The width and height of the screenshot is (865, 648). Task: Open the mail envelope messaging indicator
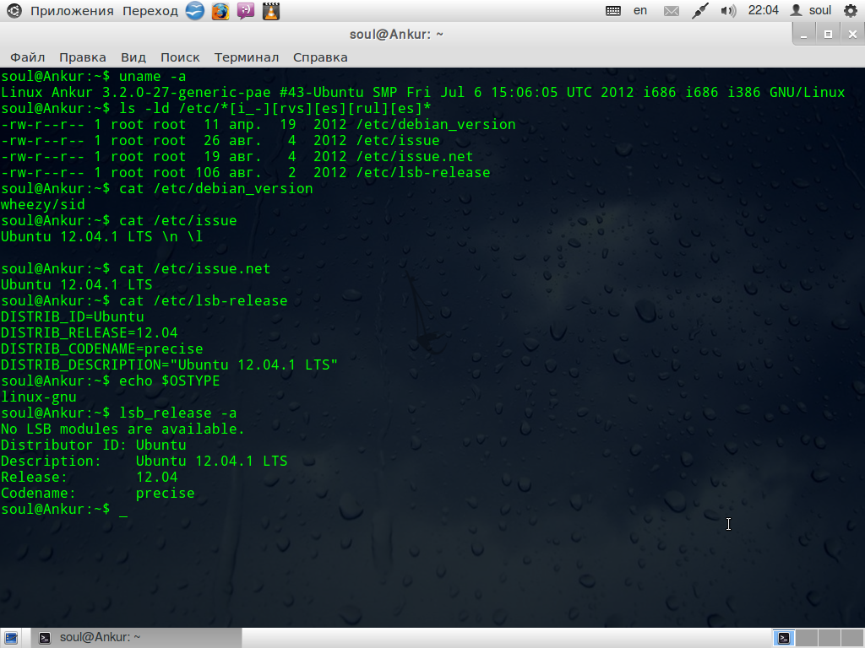(x=672, y=10)
